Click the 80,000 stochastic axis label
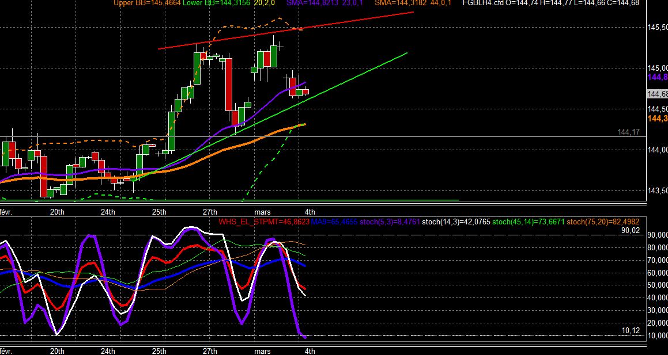668x355 pixels. (658, 247)
